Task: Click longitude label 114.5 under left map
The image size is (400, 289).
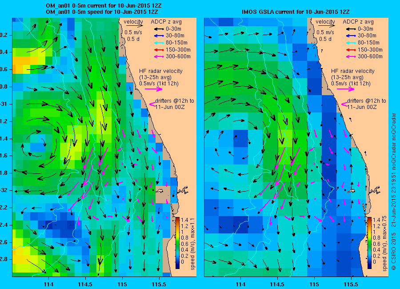Action: tap(85, 284)
